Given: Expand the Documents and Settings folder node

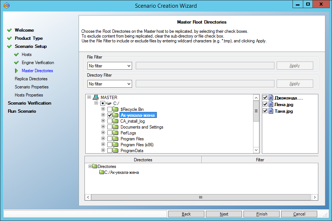Looking at the screenshot, I should (103, 127).
